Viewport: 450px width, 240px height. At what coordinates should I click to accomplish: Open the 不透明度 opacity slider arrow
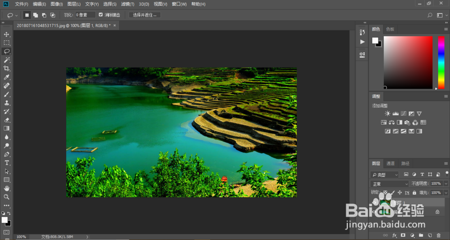tap(446, 183)
